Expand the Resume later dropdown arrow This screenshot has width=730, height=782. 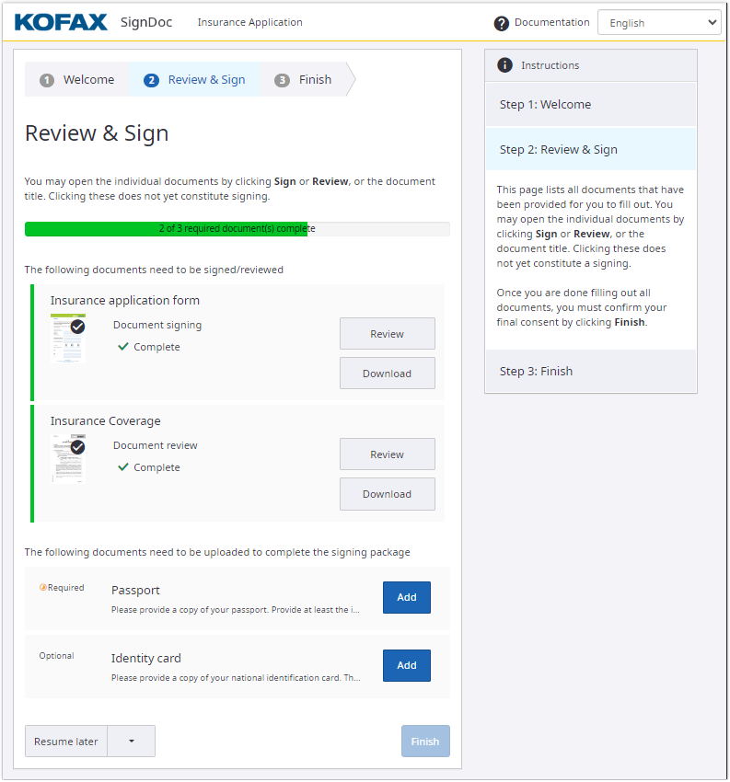(x=132, y=742)
